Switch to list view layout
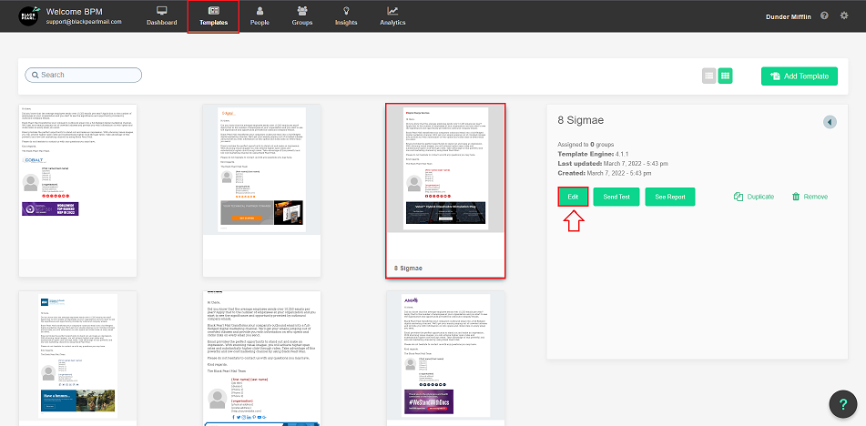Screen dimensions: 866x426 pos(708,76)
